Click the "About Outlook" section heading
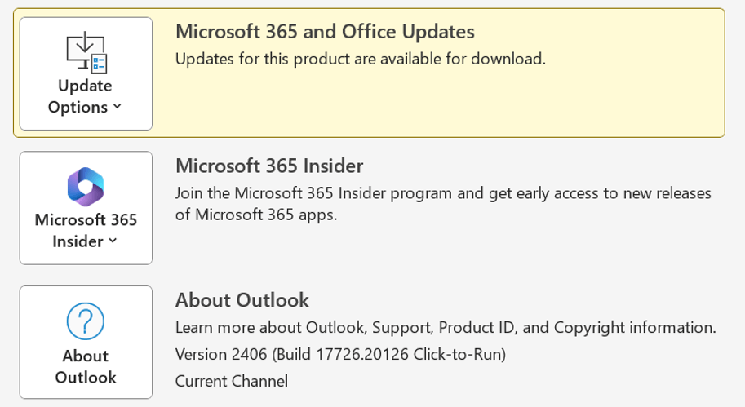Viewport: 745px width, 407px height. 242,300
